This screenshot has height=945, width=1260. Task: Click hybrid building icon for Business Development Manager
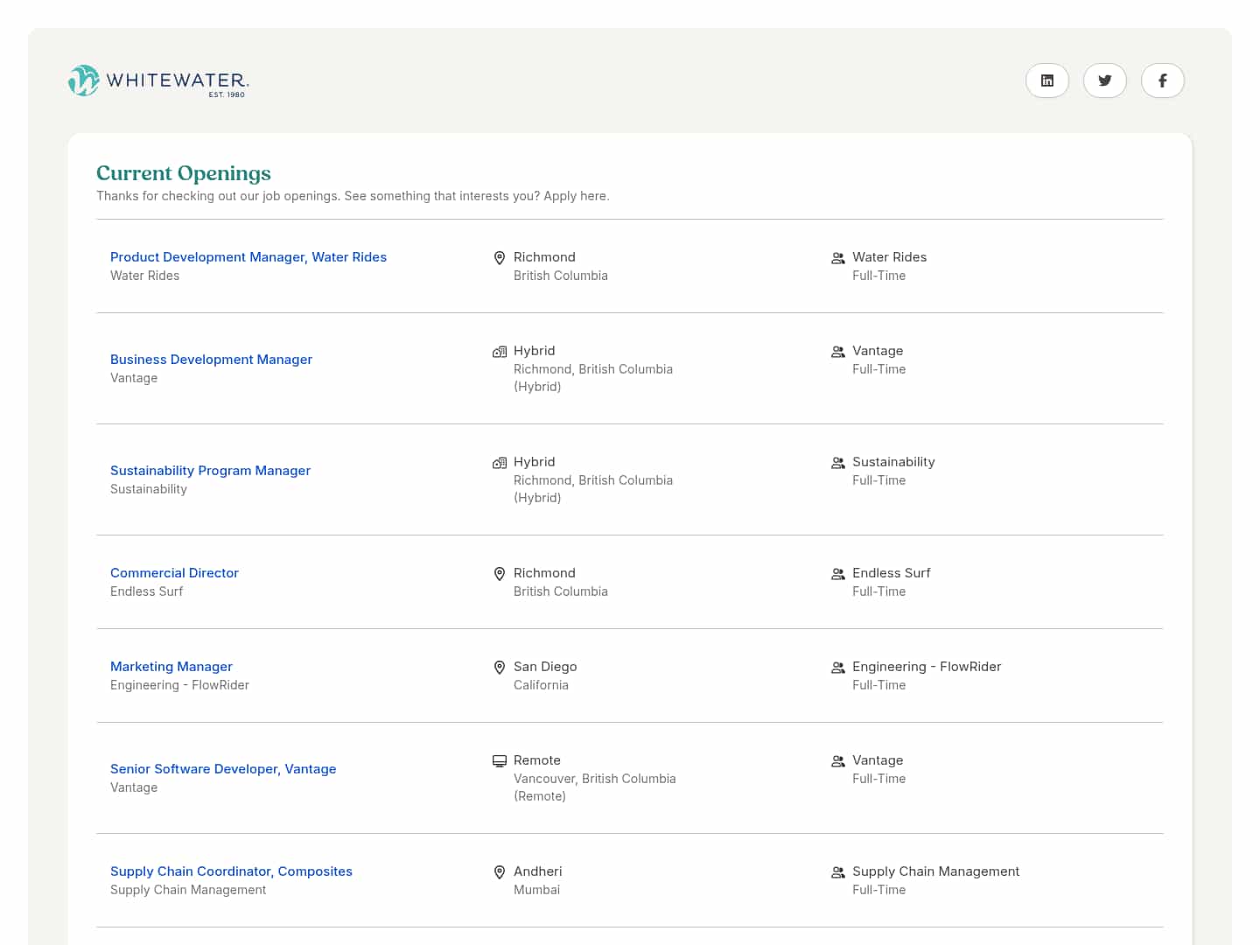(500, 352)
